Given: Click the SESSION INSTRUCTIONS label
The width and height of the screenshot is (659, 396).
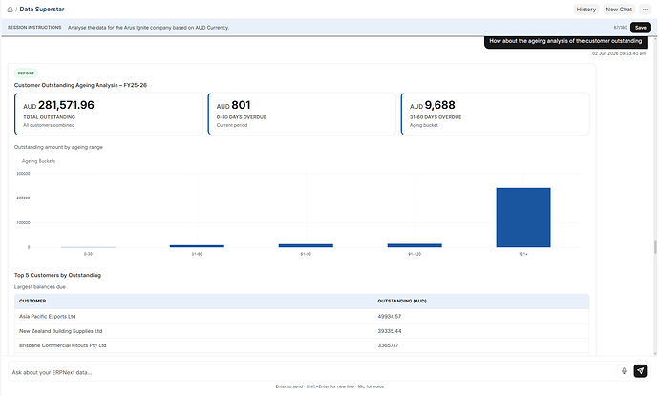Looking at the screenshot, I should [34, 28].
